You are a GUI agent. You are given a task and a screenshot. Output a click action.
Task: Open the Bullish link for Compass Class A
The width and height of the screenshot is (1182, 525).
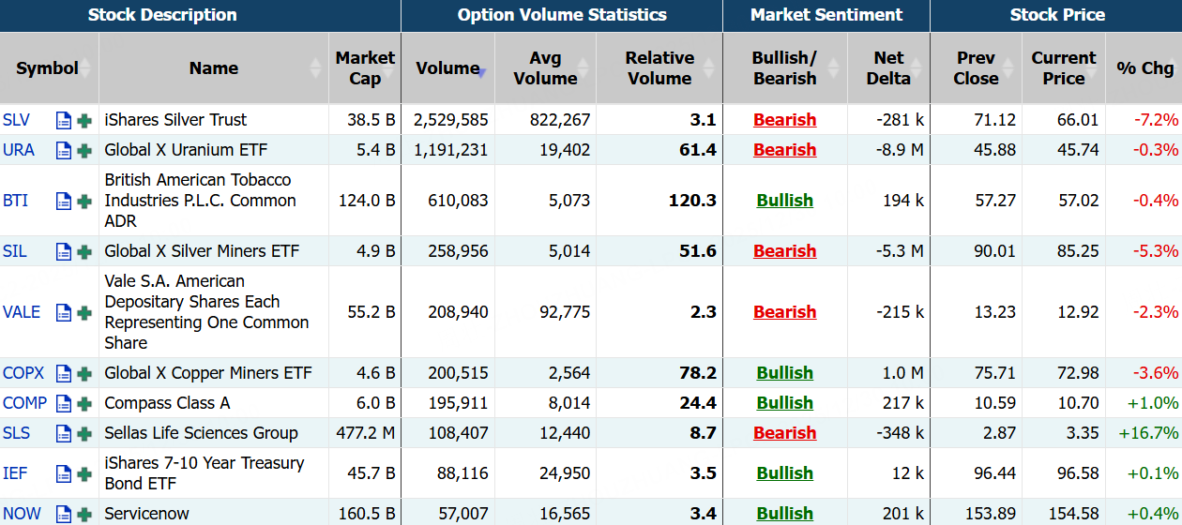pyautogui.click(x=784, y=403)
